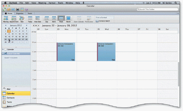Select Monday Intro to Computers event
Viewport: 183px width, 111px height.
click(x=66, y=52)
